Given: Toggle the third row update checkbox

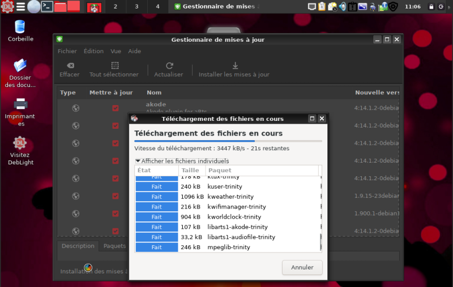Looking at the screenshot, I should click(x=116, y=143).
